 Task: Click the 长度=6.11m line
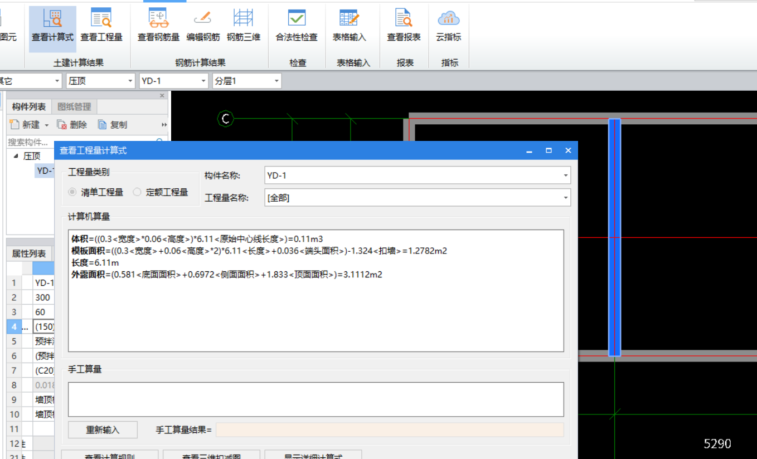point(95,262)
